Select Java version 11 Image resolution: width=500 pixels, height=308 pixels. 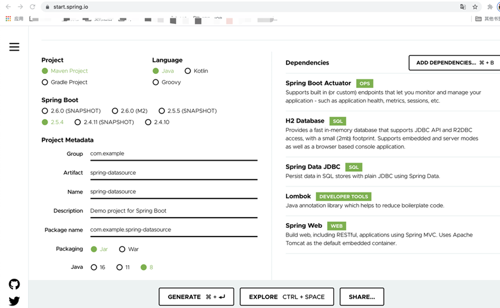pyautogui.click(x=119, y=267)
